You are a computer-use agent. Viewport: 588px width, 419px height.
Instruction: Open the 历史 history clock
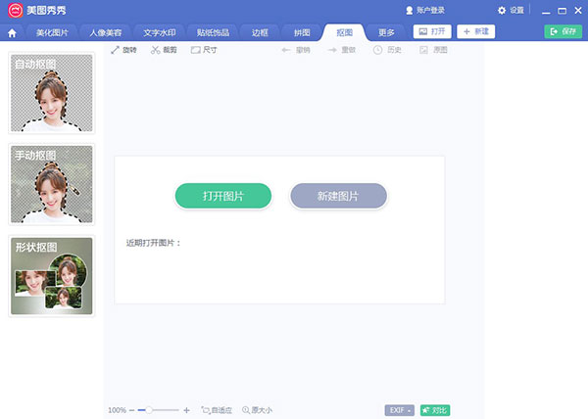(x=387, y=50)
